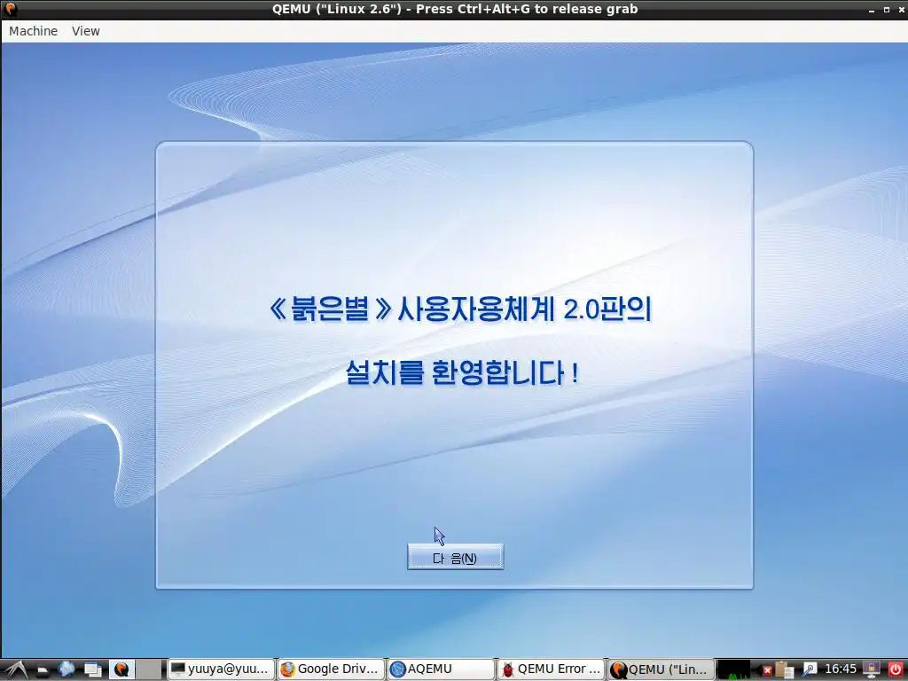Click the 16:45 clock
908x681 pixels.
[x=841, y=669]
